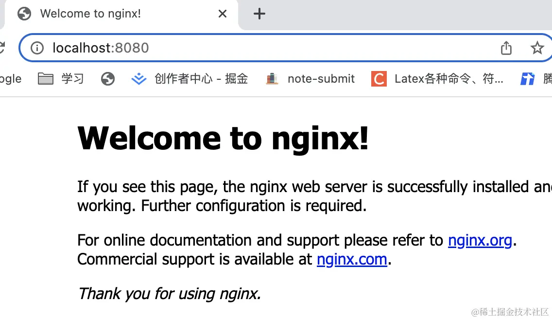Open the 创作者中心 - 掘金 bookmark
This screenshot has height=320, width=552.
(190, 79)
